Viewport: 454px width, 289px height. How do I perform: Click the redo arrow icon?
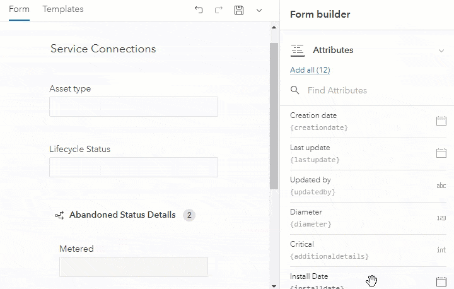coord(219,10)
